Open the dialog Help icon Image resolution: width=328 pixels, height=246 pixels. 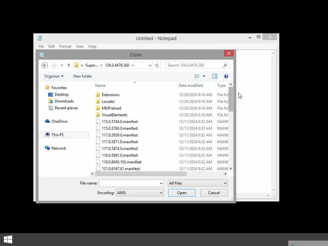pos(226,76)
